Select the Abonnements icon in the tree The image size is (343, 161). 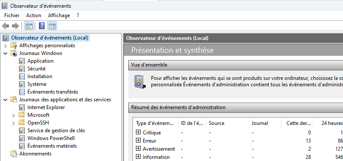pyautogui.click(x=14, y=154)
